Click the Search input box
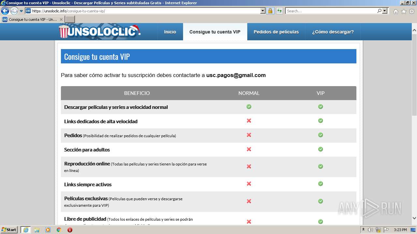The width and height of the screenshot is (417, 234). click(331, 11)
